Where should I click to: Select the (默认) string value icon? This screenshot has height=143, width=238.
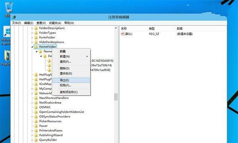coord(123,34)
